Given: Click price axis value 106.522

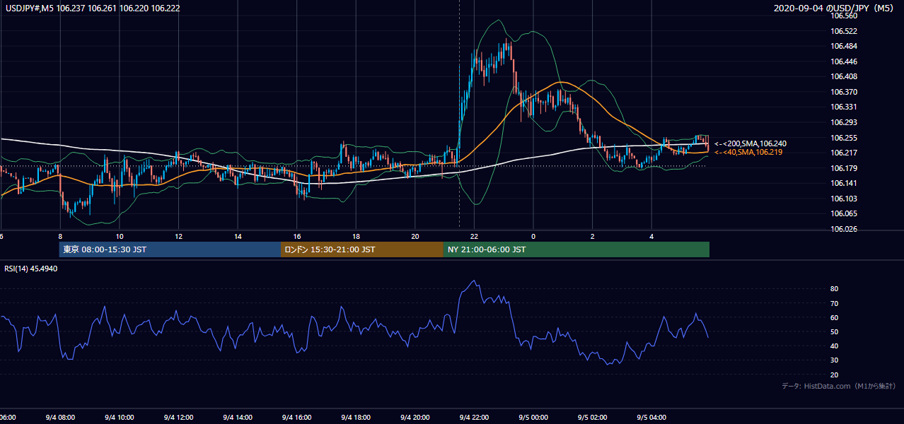Looking at the screenshot, I should click(x=845, y=31).
